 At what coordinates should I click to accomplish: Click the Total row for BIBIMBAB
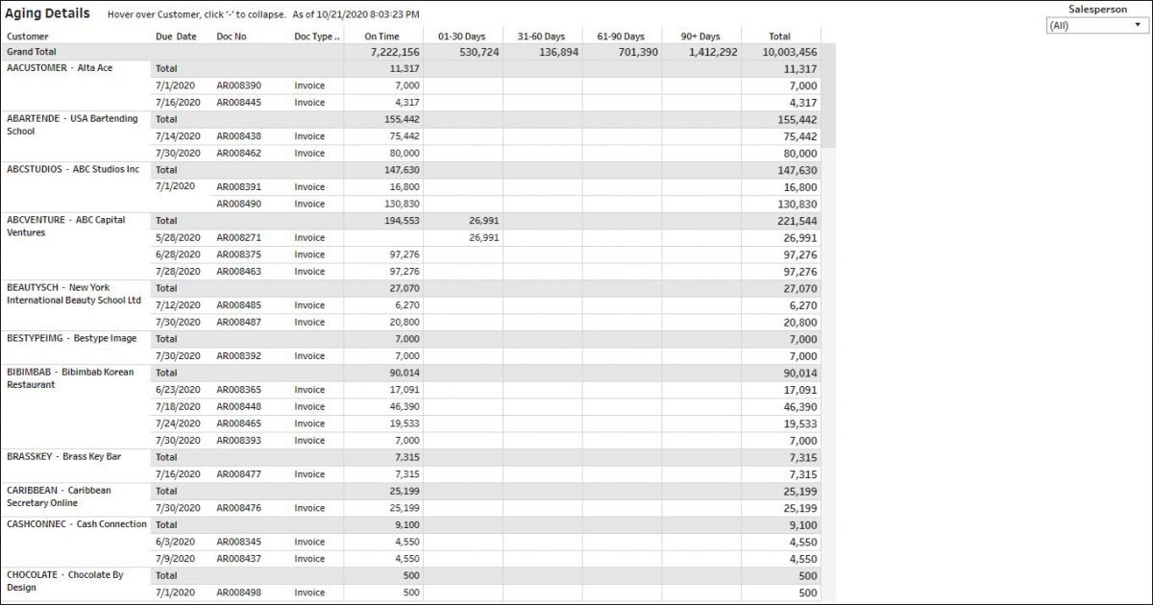165,373
